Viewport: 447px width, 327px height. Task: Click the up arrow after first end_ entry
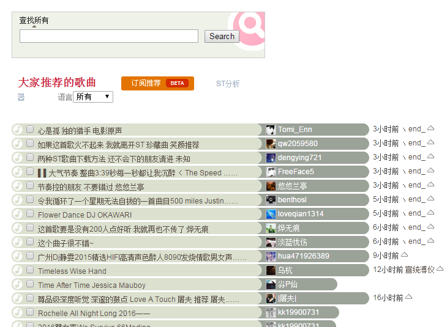pos(430,128)
